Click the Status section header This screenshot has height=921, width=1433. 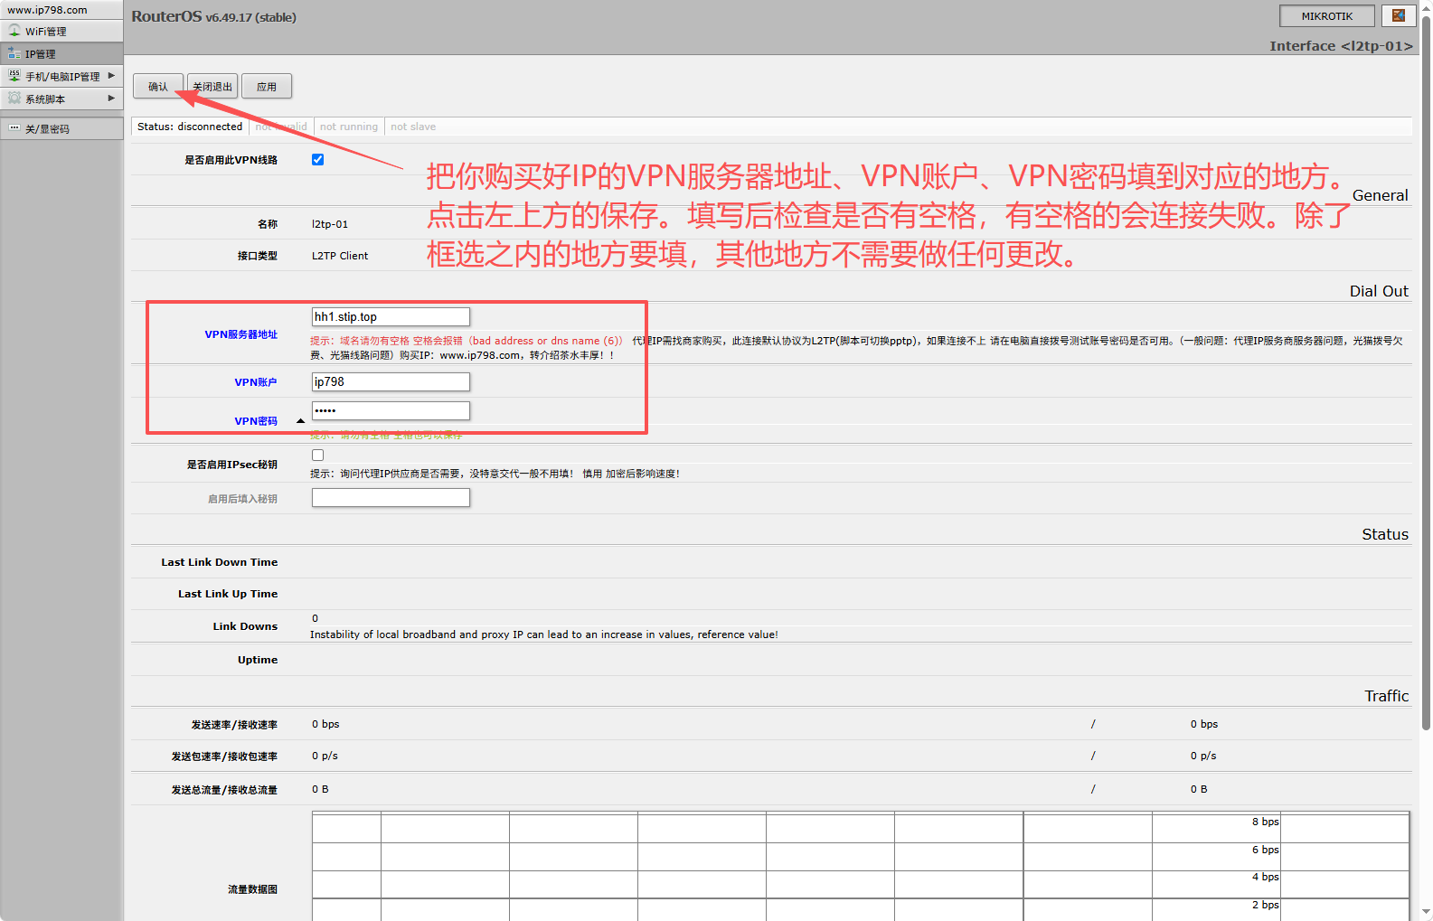[x=1385, y=534]
